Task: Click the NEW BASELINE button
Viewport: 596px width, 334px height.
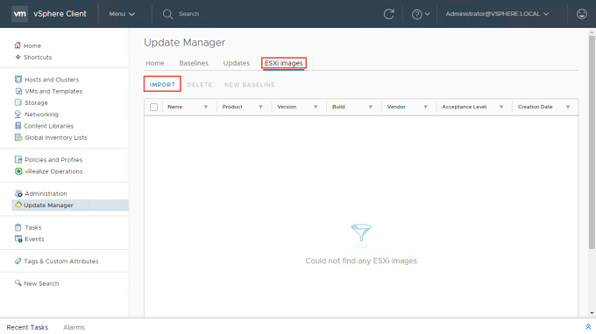Action: click(249, 85)
